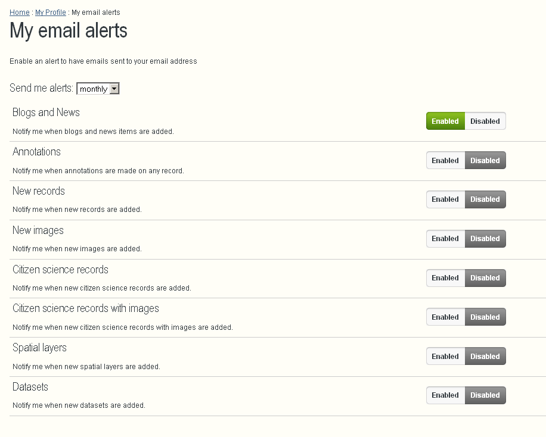Screen dimensions: 546x437
Task: Enable the Annotations alert
Action: pos(445,161)
